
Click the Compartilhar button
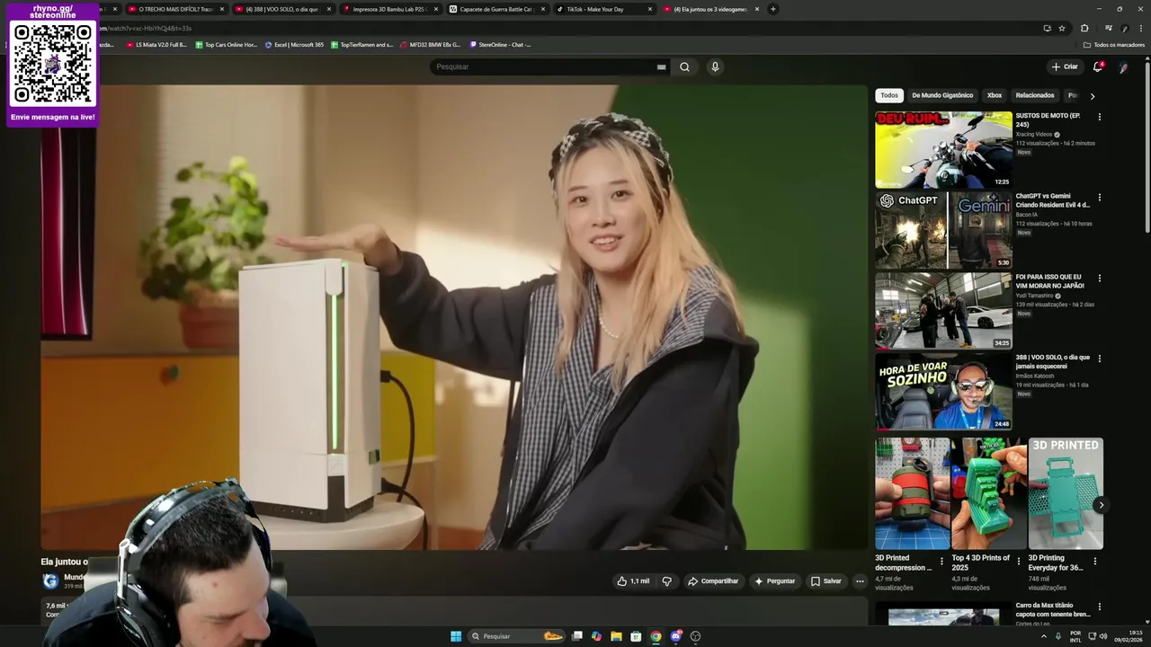click(713, 581)
